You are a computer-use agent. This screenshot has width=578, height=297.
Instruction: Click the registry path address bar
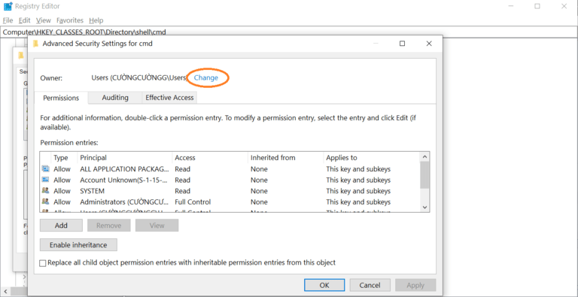289,32
